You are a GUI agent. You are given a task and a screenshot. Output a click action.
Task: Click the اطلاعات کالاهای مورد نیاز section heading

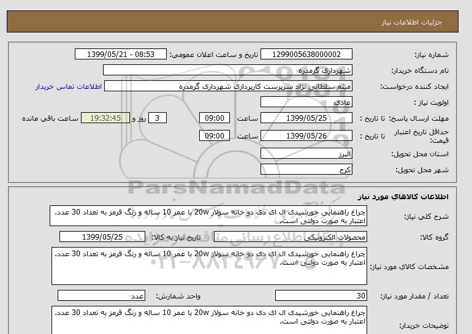[403, 197]
